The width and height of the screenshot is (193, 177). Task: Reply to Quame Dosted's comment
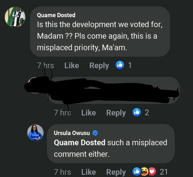pyautogui.click(x=99, y=66)
